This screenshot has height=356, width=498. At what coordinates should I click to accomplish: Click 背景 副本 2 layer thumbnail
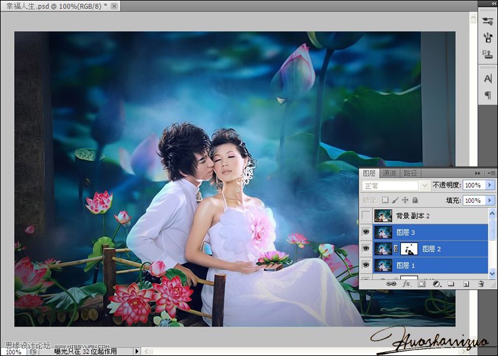point(383,216)
